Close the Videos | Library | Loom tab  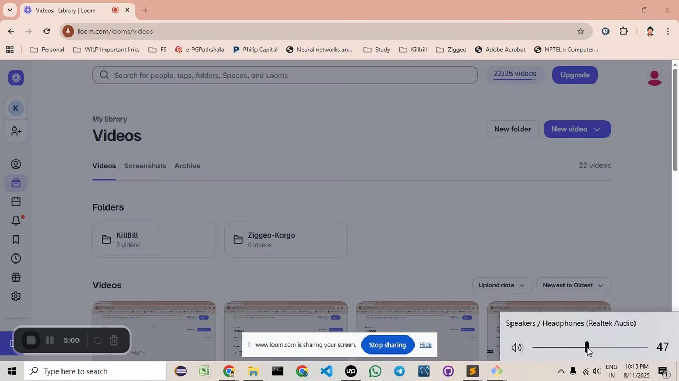[x=127, y=10]
